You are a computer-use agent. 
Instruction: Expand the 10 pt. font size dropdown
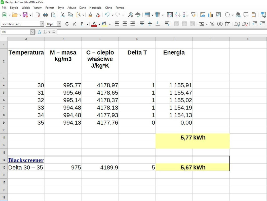point(59,24)
